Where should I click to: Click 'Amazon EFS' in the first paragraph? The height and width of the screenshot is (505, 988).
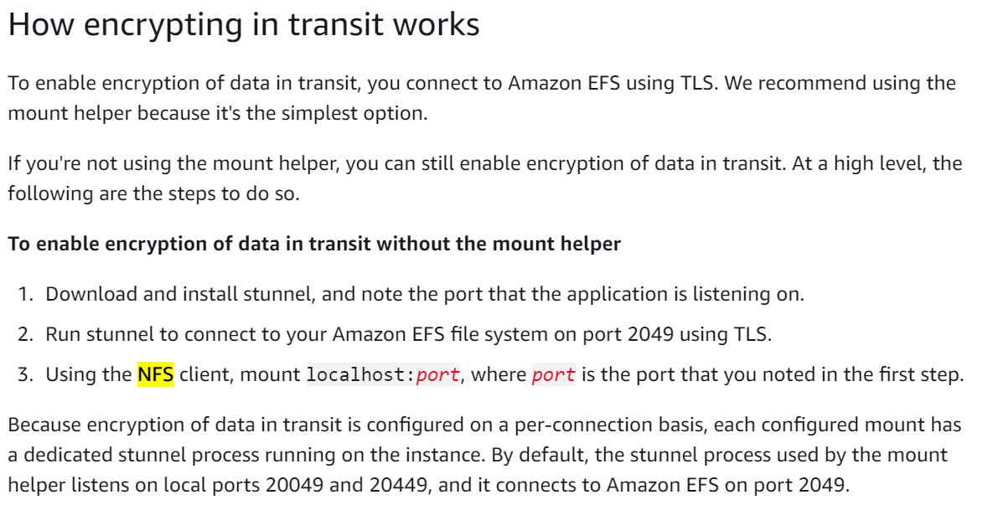pyautogui.click(x=565, y=83)
